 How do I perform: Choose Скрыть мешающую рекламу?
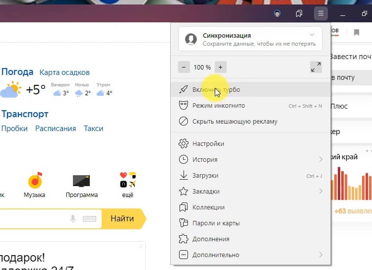tap(250, 121)
